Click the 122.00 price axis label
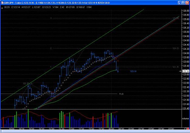This screenshot has height=133, width=190. [186, 96]
